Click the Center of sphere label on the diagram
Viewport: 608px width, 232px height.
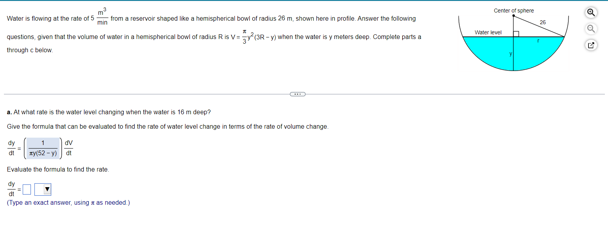(x=514, y=11)
